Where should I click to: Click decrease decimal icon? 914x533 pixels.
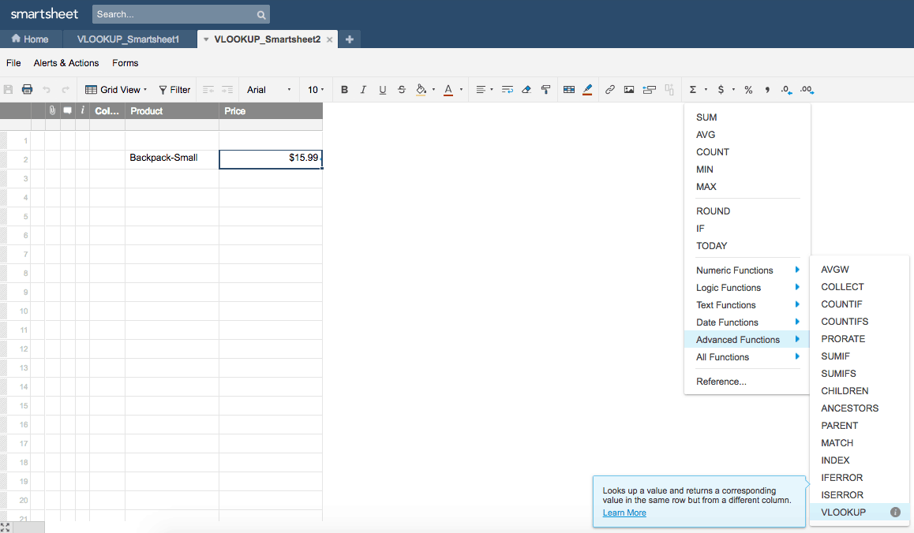point(786,90)
